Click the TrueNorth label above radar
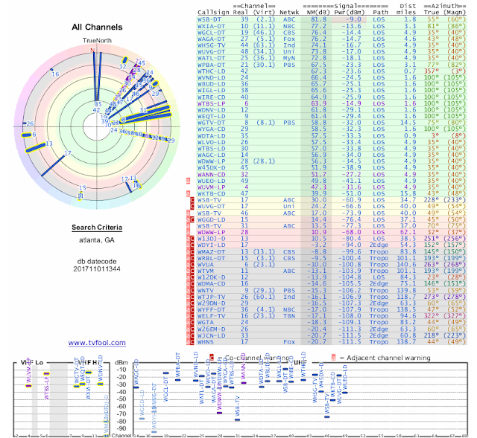Viewport: 477px width, 438px height. point(97,41)
